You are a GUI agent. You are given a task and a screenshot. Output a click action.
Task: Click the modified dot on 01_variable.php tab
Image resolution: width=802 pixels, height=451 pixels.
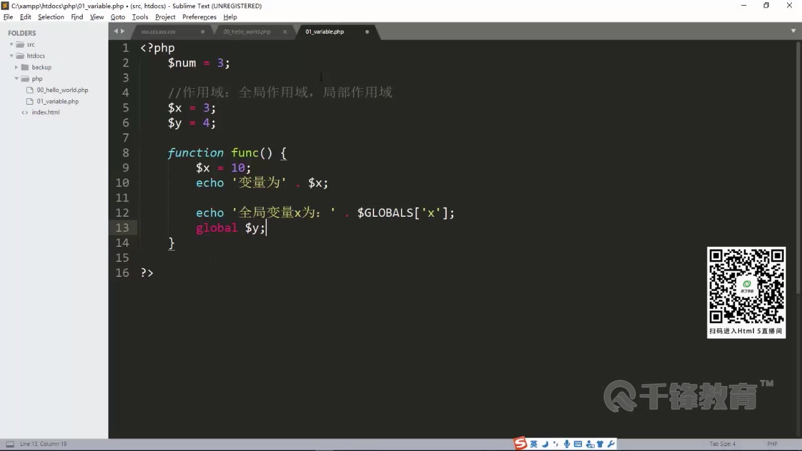tap(367, 31)
